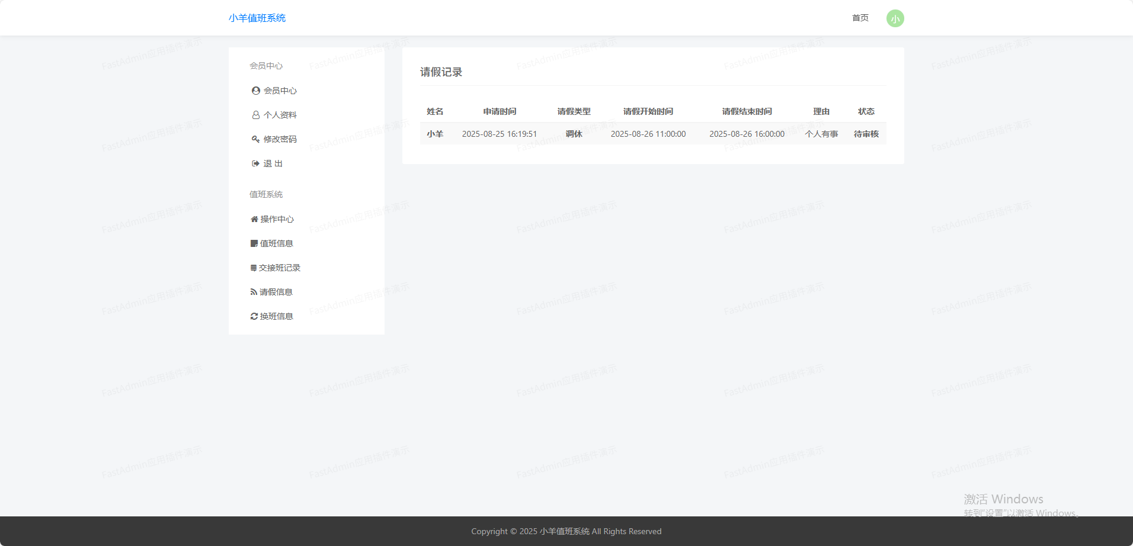
Task: Open the 小羊值班系统 brand link
Action: [x=257, y=18]
